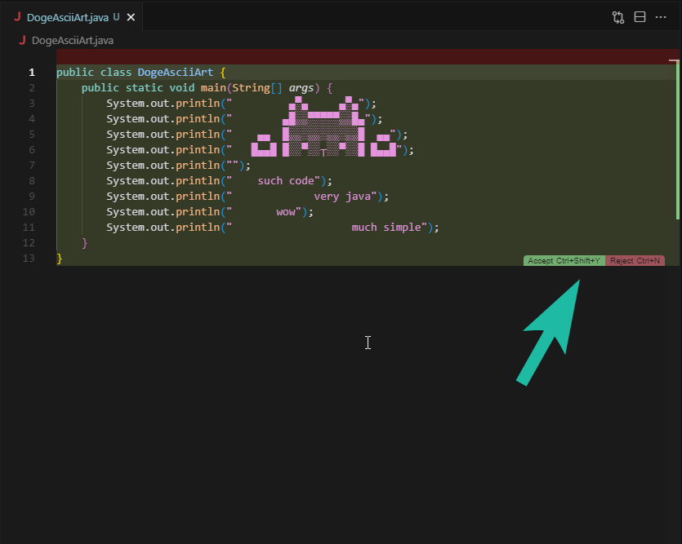Click the Accept Ctrl+Shift+Y button
682x544 pixels.
point(564,260)
